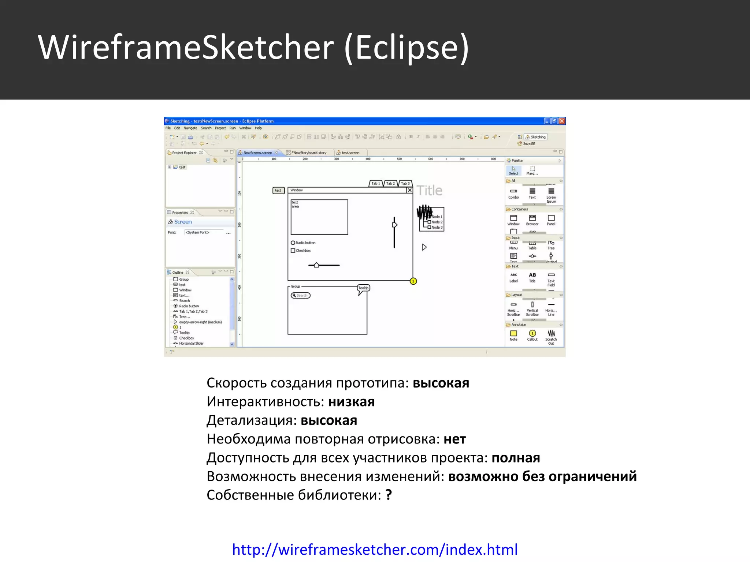Tick the Checkbox widget on the canvas

tap(293, 251)
